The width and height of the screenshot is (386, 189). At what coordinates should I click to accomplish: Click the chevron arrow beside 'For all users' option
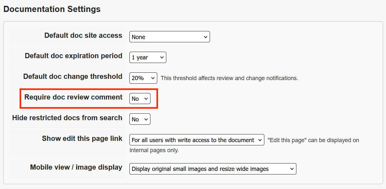[260, 140]
